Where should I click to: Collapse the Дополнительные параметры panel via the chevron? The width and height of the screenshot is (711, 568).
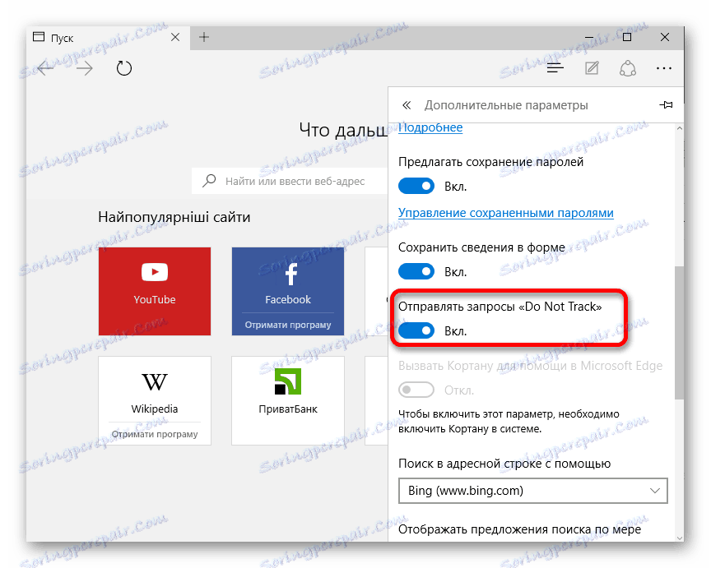click(x=407, y=105)
